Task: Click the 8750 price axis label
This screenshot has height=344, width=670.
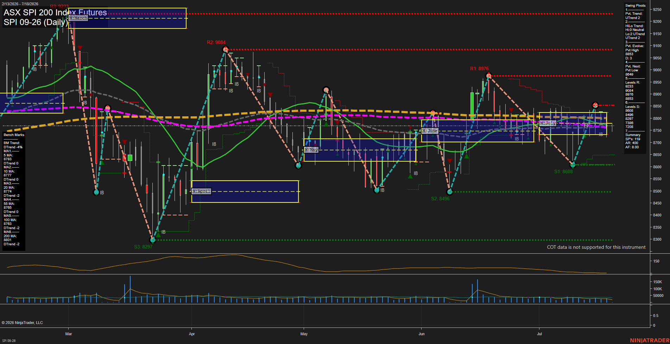Action: pos(657,130)
